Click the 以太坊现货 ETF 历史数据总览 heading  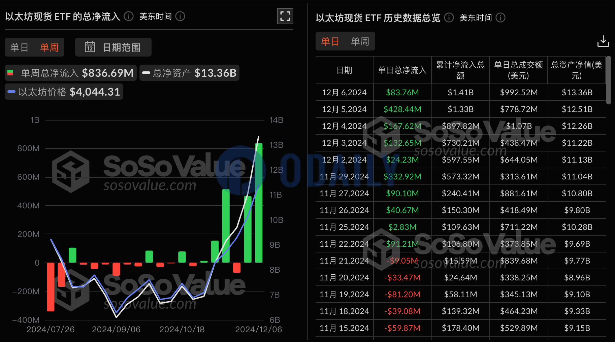pyautogui.click(x=378, y=18)
